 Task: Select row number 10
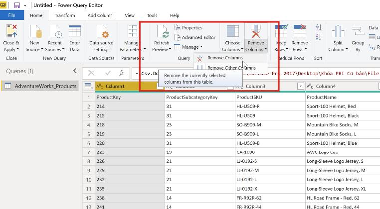point(89,180)
